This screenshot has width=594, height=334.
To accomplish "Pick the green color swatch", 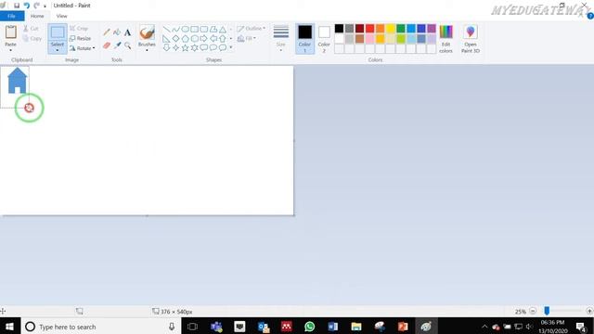I will pyautogui.click(x=400, y=29).
